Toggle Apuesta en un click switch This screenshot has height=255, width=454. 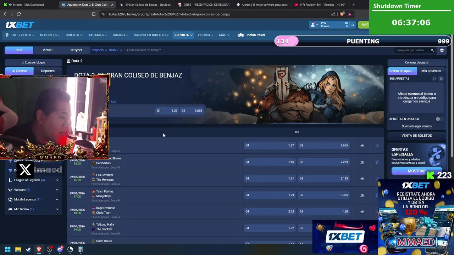click(439, 119)
